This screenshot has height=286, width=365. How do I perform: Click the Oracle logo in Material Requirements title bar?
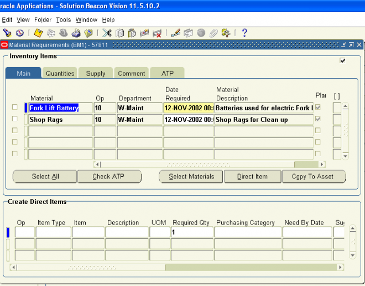[4, 45]
